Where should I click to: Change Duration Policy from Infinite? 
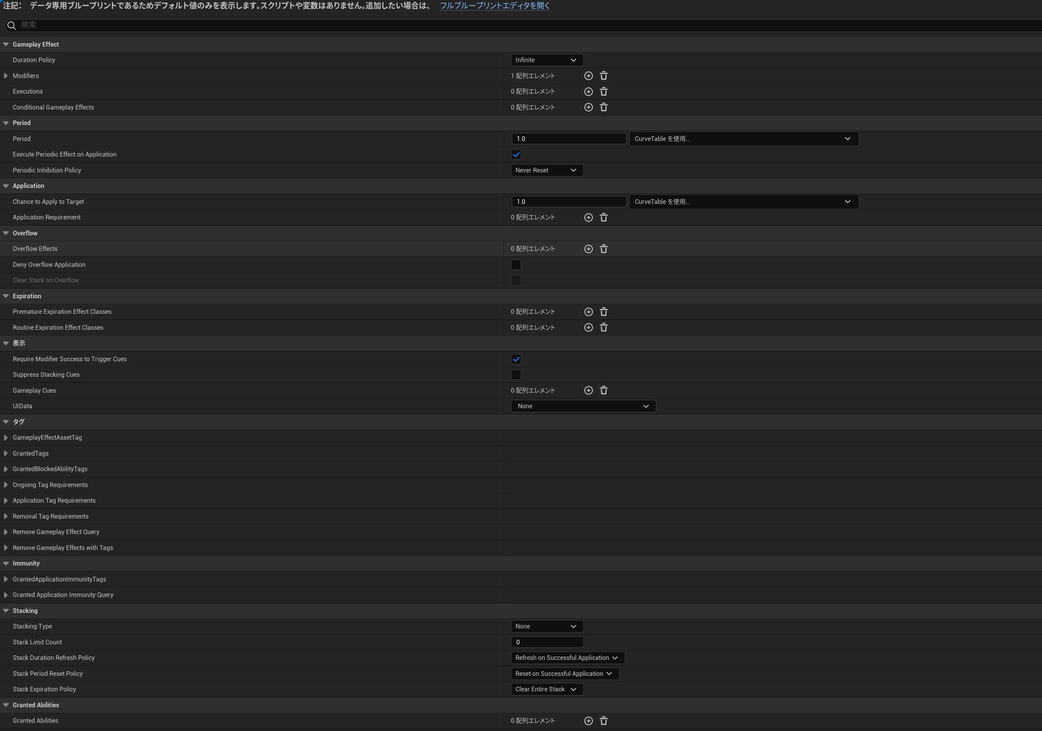click(546, 59)
